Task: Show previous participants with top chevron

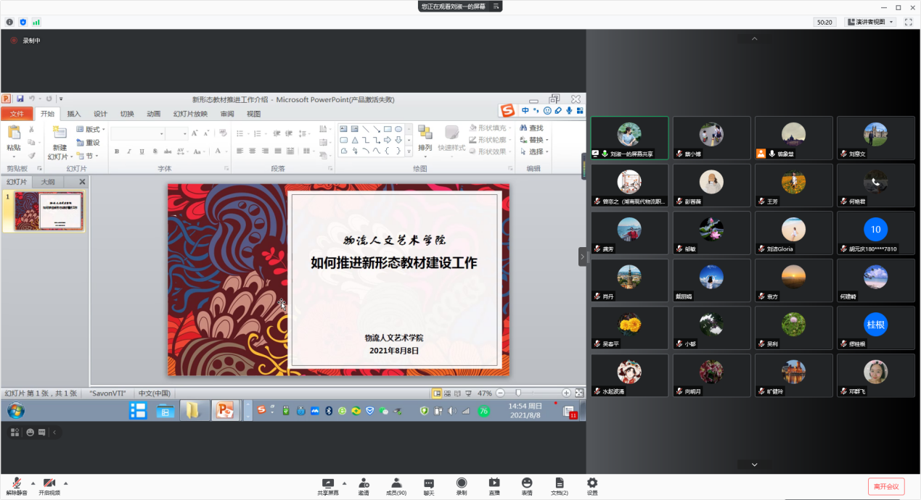Action: pyautogui.click(x=754, y=38)
